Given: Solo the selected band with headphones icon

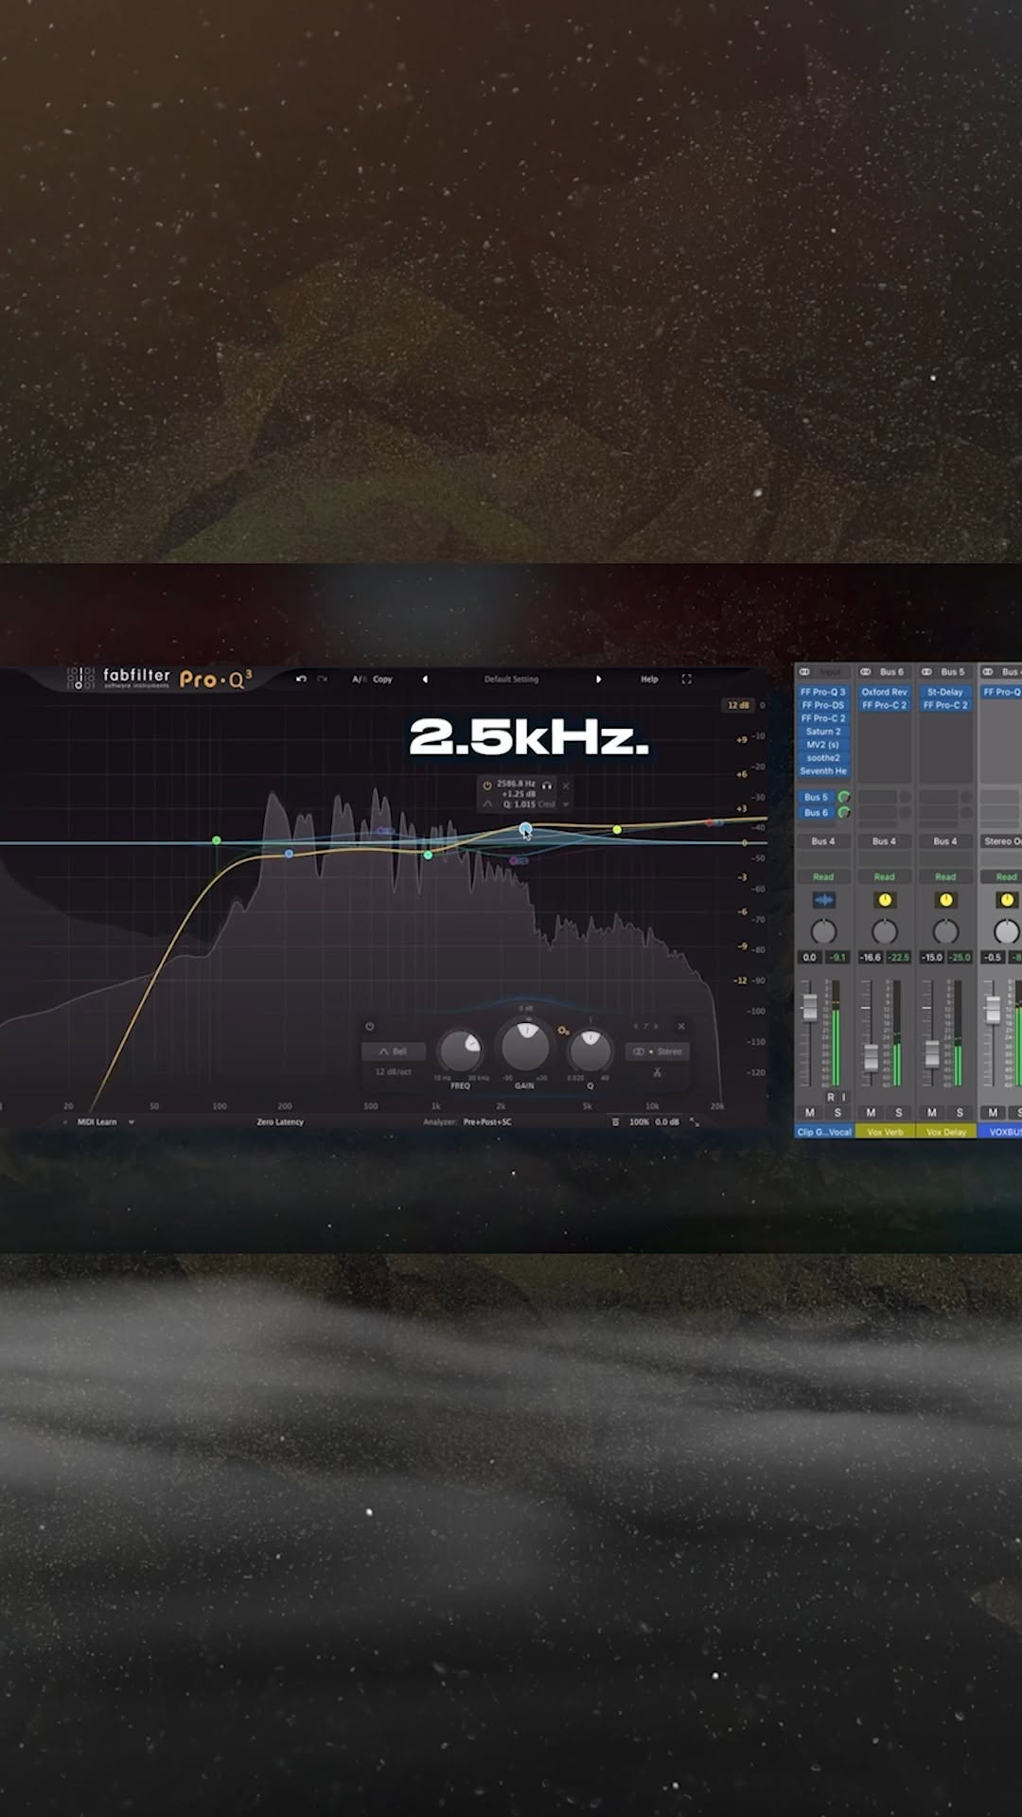Looking at the screenshot, I should coord(547,785).
